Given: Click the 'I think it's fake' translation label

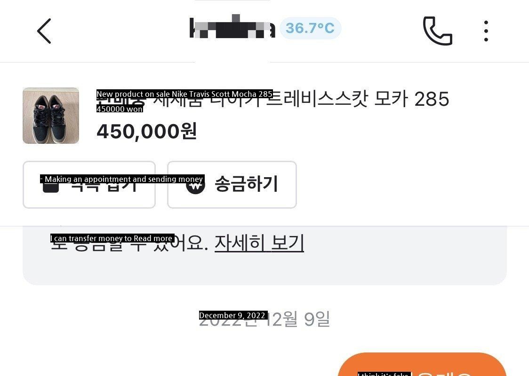Looking at the screenshot, I should pos(384,374).
